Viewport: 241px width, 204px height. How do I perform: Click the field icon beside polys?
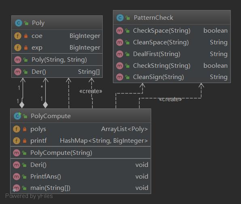pyautogui.click(x=17, y=129)
